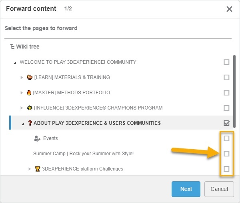Viewport: 240px width, 203px height.
Task: Tick the Summer Camp page checkbox
Action: coord(226,154)
